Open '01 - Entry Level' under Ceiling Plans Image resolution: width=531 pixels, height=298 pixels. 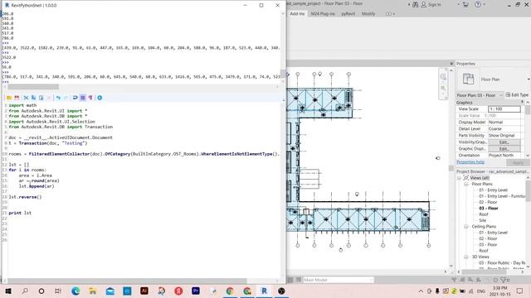click(493, 233)
